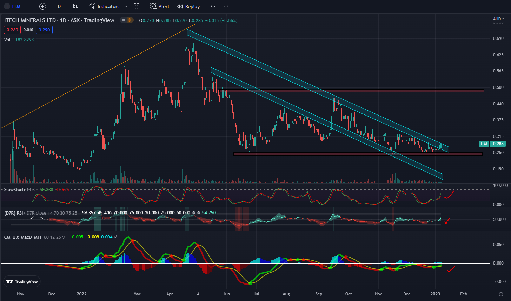
Task: Click the 2022 label on time axis
Action: [82, 294]
